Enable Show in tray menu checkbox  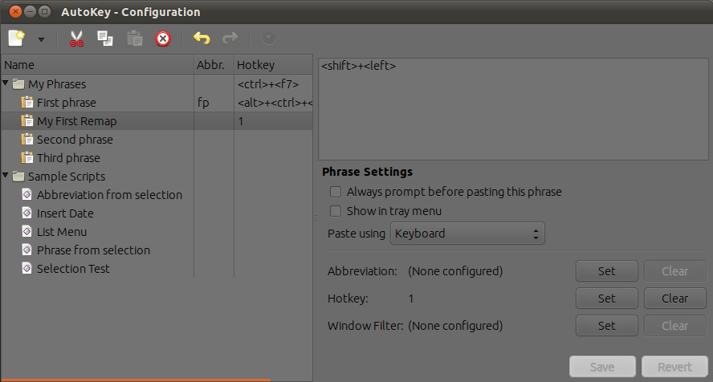click(x=336, y=211)
